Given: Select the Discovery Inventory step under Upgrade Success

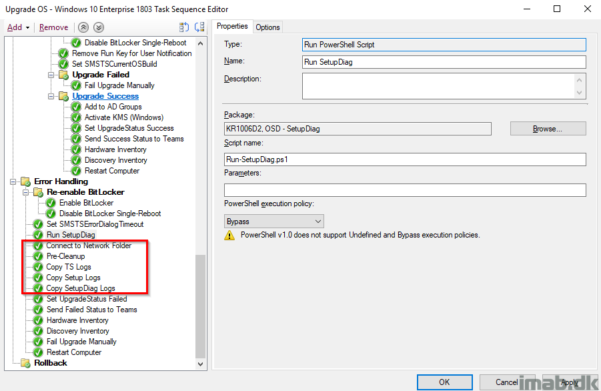Looking at the screenshot, I should tap(116, 160).
